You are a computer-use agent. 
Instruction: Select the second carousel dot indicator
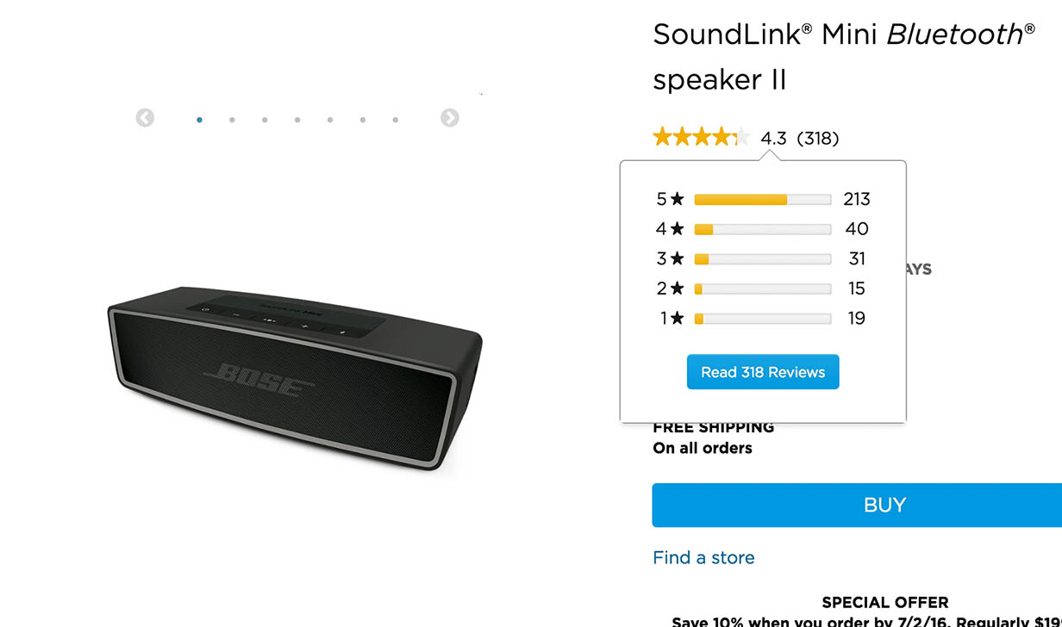click(x=232, y=120)
